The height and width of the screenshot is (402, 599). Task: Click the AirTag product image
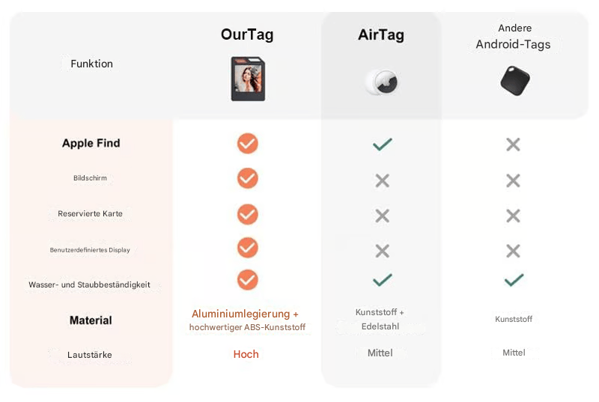point(381,81)
